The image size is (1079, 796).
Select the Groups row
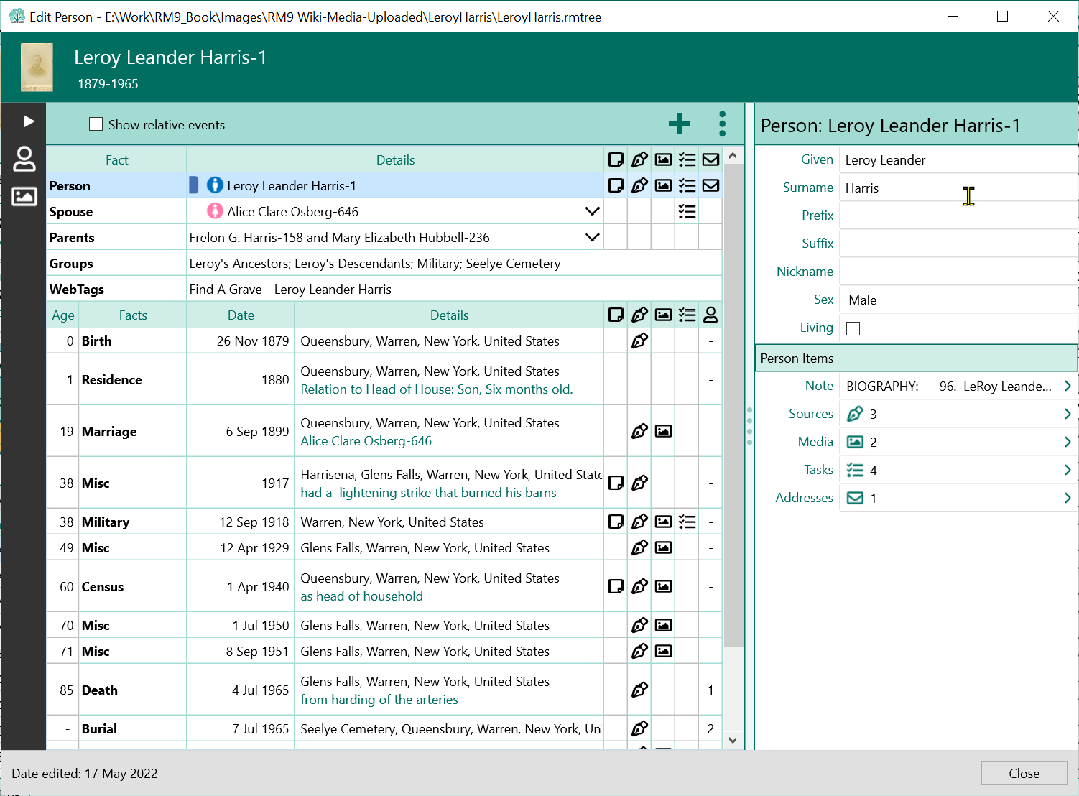point(384,263)
